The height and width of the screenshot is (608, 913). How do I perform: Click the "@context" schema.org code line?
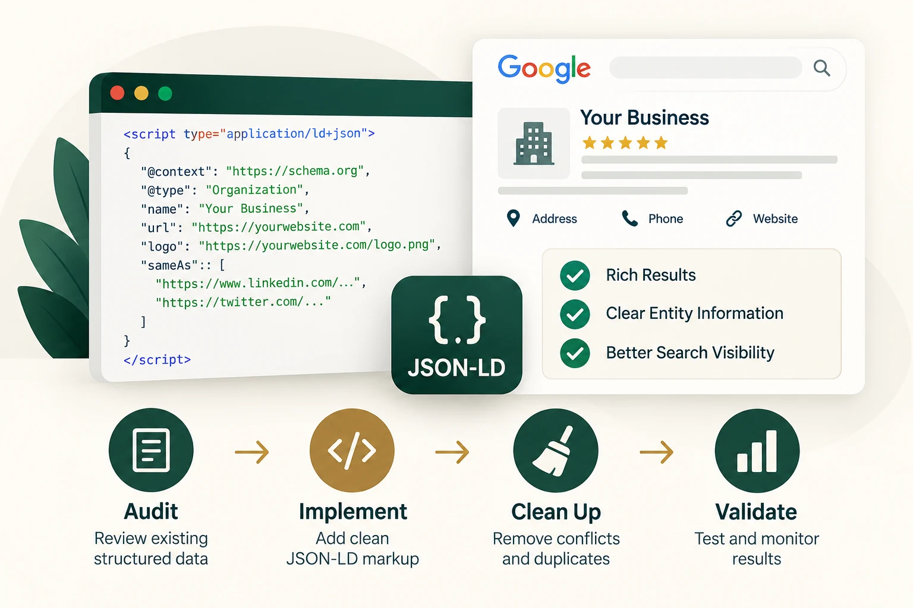[255, 171]
